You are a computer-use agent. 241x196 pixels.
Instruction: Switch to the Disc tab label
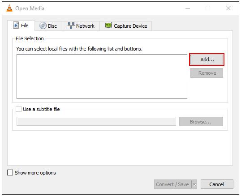pos(52,26)
